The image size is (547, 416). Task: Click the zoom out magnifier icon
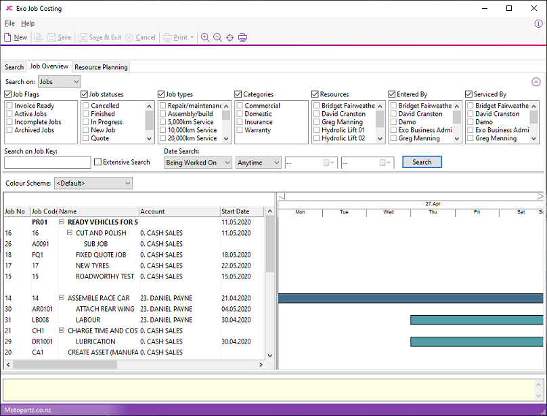point(217,37)
